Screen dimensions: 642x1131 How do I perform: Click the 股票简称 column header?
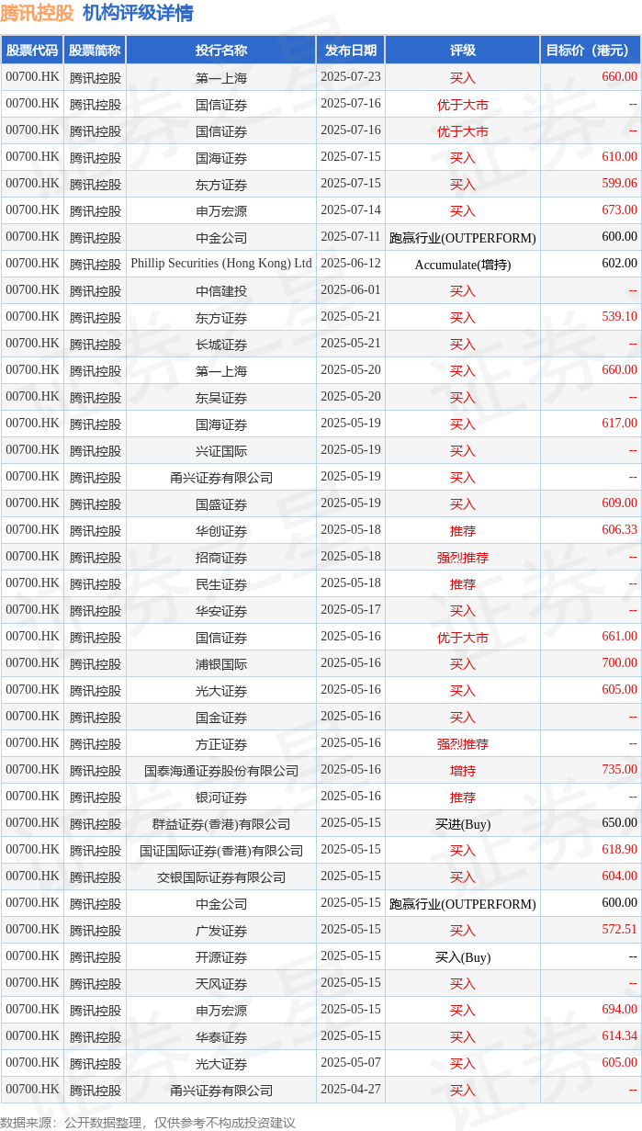(95, 51)
